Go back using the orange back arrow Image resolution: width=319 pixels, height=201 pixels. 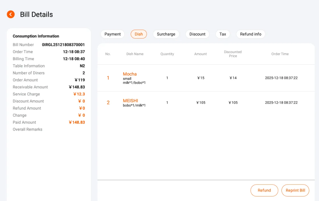11,14
